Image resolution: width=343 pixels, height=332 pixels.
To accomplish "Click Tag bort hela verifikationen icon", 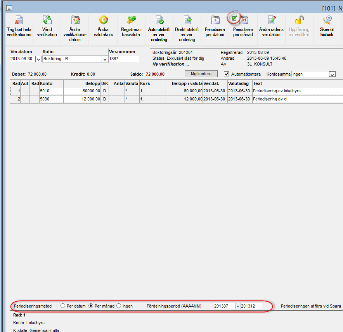I will click(19, 20).
